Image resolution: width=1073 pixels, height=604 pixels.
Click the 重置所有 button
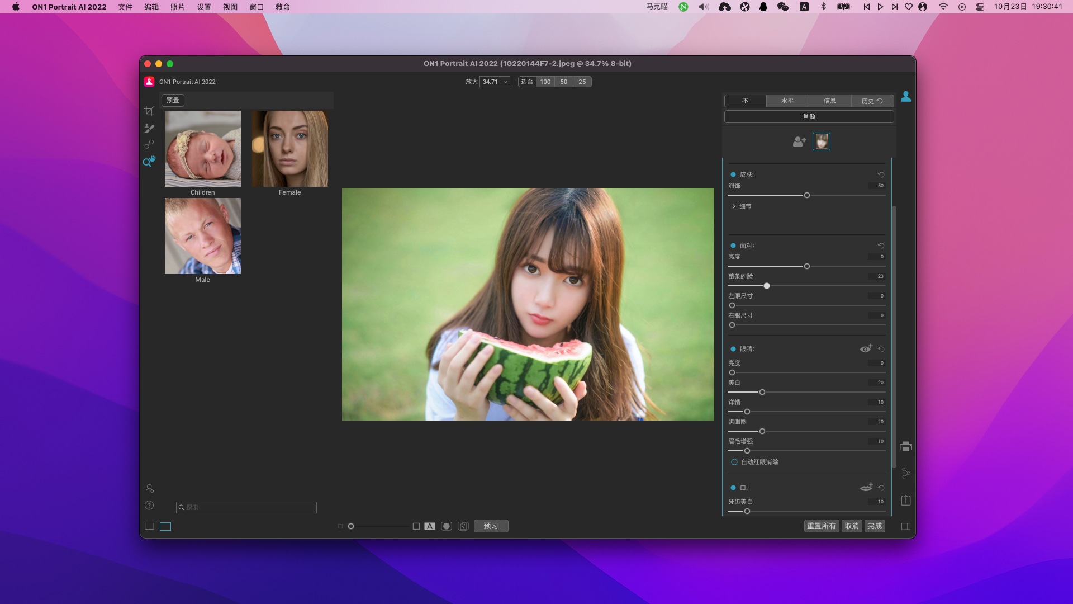point(821,526)
